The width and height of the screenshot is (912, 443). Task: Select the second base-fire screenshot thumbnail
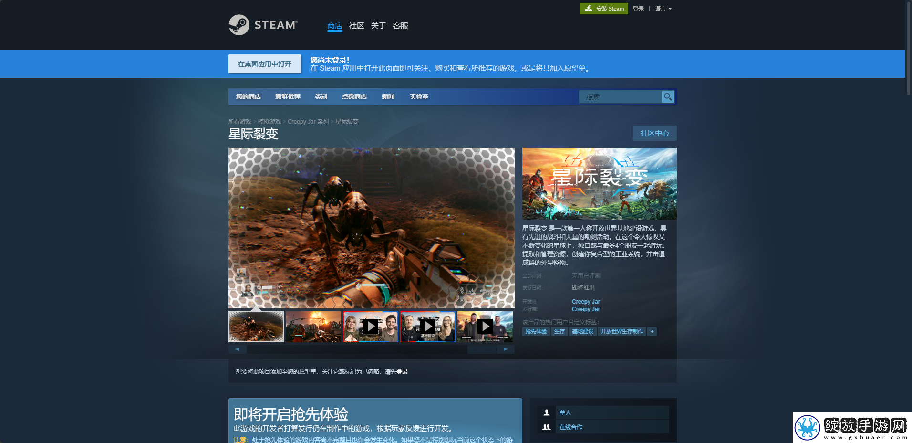click(313, 327)
